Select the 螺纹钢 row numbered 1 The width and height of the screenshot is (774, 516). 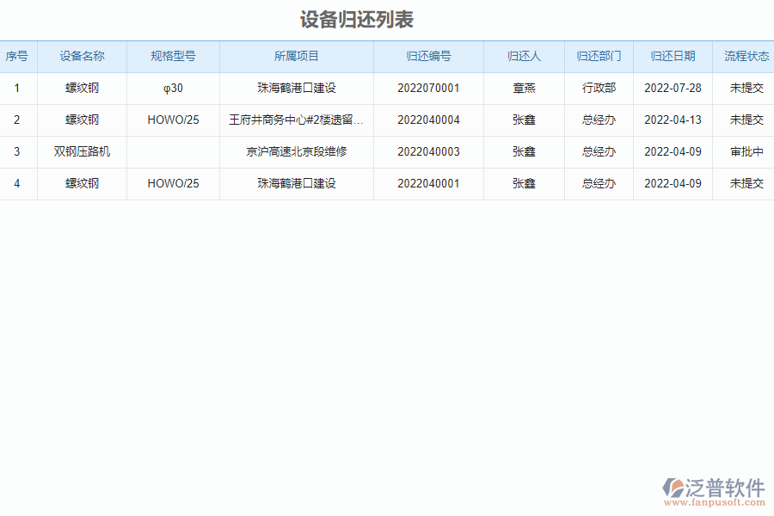tap(83, 88)
